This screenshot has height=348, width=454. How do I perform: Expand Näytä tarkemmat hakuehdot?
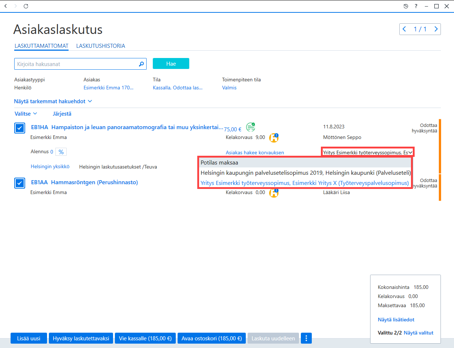pyautogui.click(x=53, y=101)
